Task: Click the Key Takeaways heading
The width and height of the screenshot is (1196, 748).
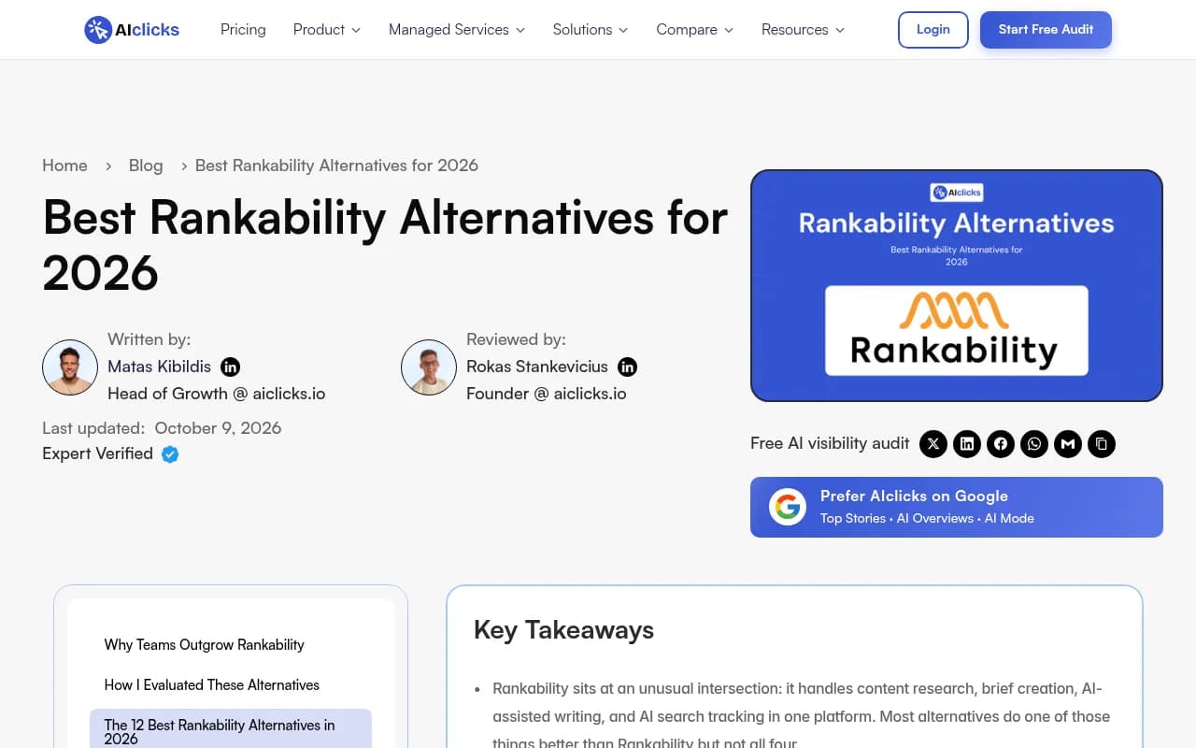Action: click(x=563, y=630)
